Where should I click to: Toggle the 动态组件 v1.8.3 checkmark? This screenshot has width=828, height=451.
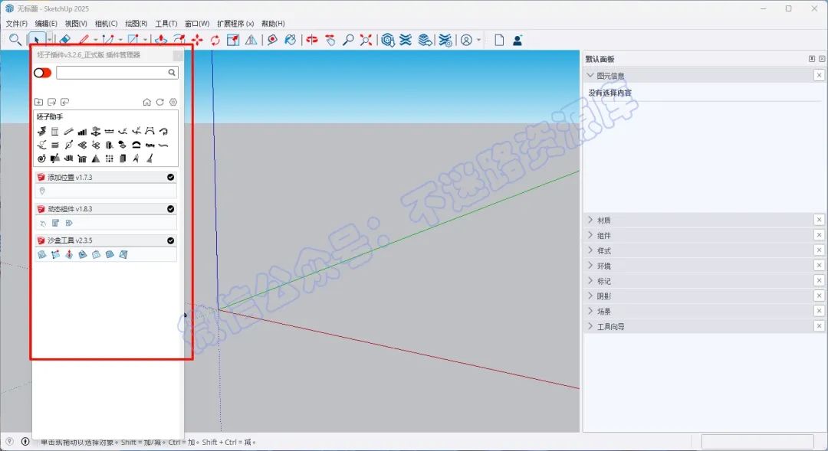[170, 209]
